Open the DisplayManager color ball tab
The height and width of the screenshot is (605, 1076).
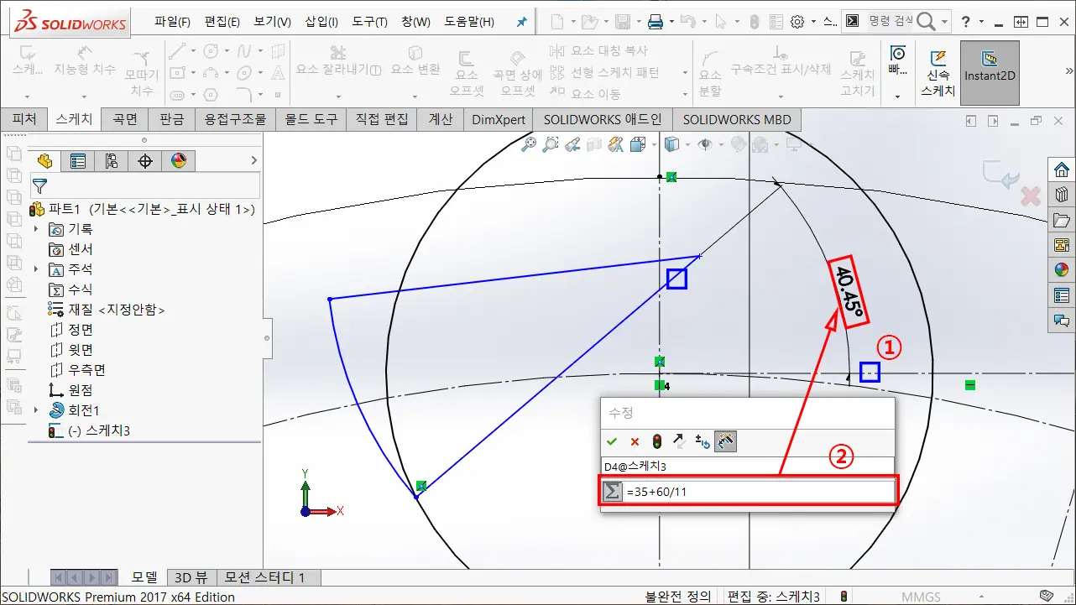coord(179,160)
